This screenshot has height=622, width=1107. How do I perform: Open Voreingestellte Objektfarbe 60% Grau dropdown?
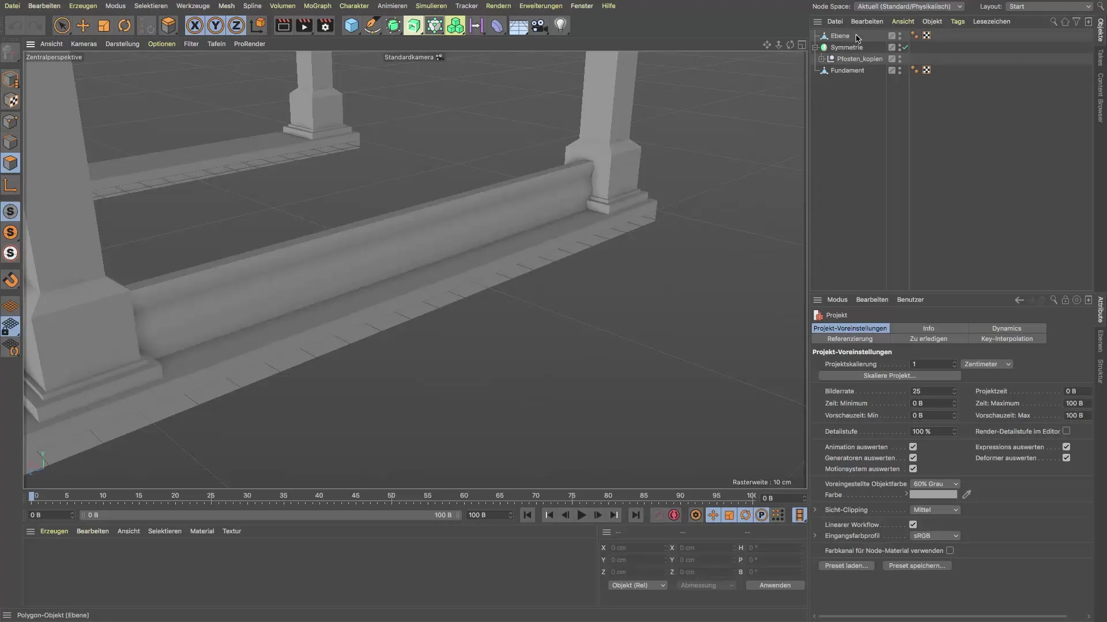[x=935, y=484]
